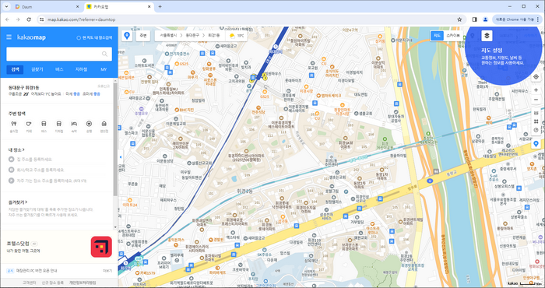Open Chrome side panel icon

point(474,19)
